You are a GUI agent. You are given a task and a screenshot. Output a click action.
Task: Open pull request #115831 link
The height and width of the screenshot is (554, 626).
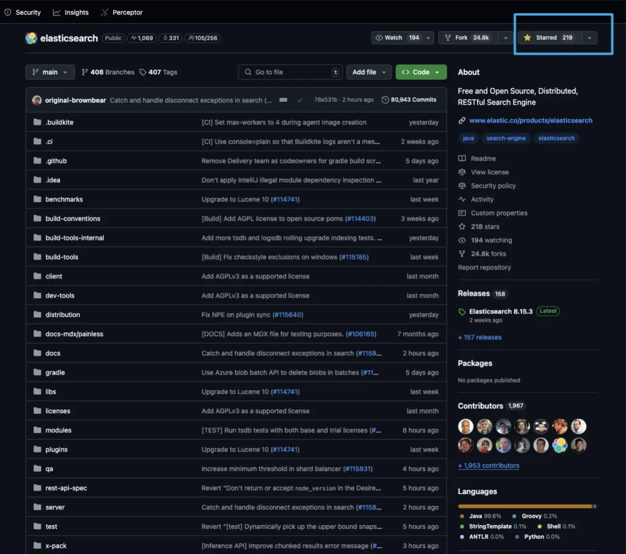pyautogui.click(x=358, y=468)
